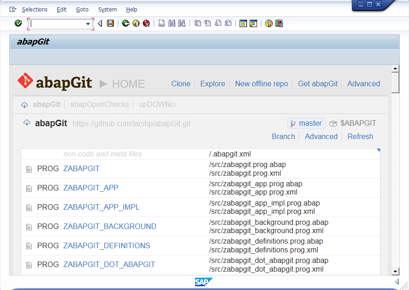The width and height of the screenshot is (409, 290).
Task: Click the Save diskette icon
Action: (110, 23)
